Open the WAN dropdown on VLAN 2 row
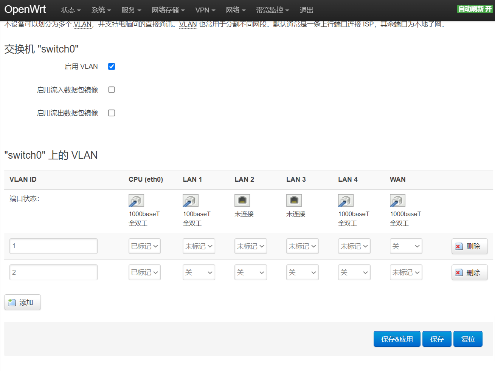This screenshot has width=495, height=371. 406,272
